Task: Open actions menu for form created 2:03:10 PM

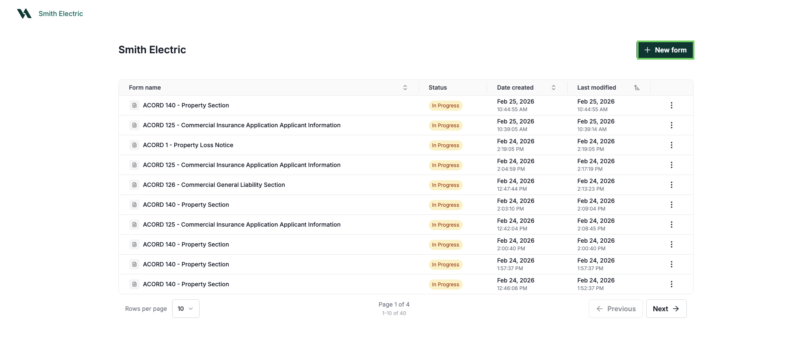Action: click(x=672, y=205)
